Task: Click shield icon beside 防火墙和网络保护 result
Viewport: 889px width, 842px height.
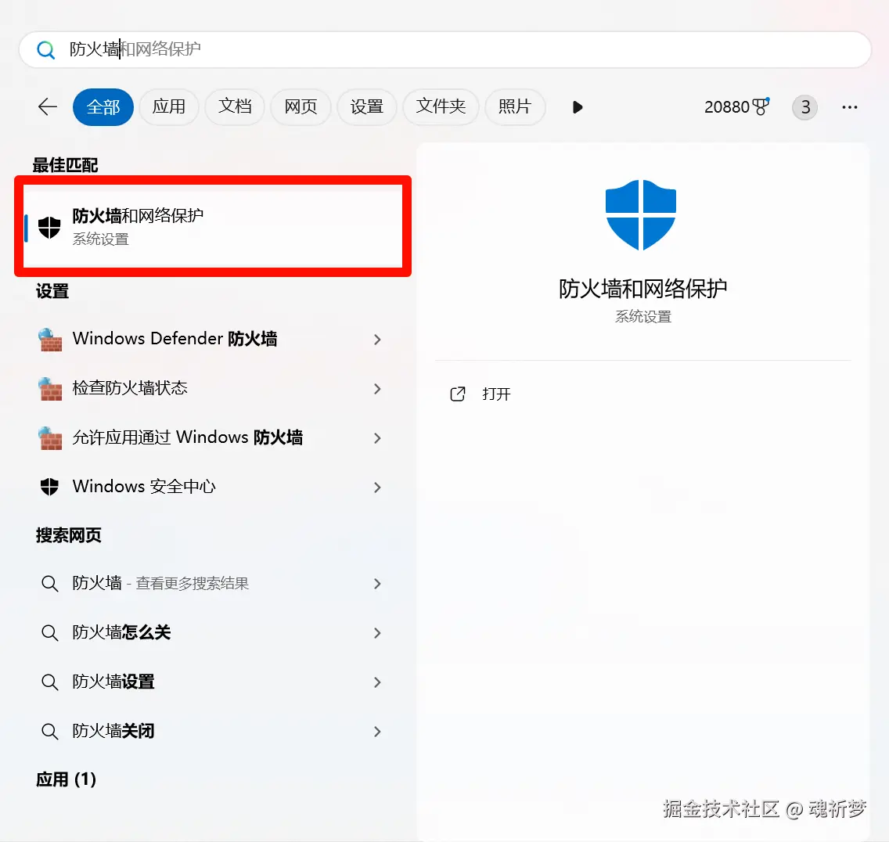Action: pyautogui.click(x=49, y=228)
